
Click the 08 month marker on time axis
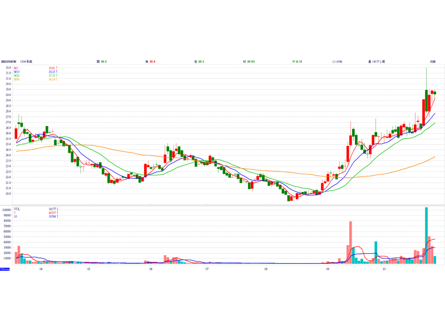266,270
